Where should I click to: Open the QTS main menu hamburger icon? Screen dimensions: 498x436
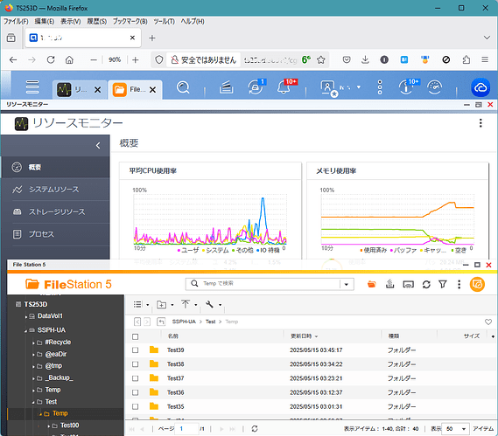pyautogui.click(x=32, y=87)
